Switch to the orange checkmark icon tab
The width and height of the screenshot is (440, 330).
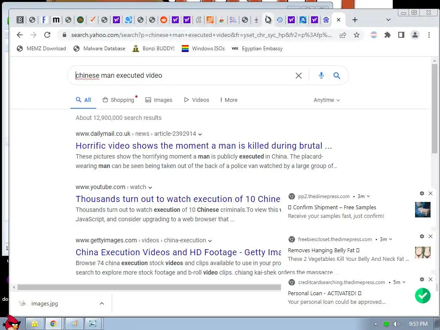(x=92, y=20)
